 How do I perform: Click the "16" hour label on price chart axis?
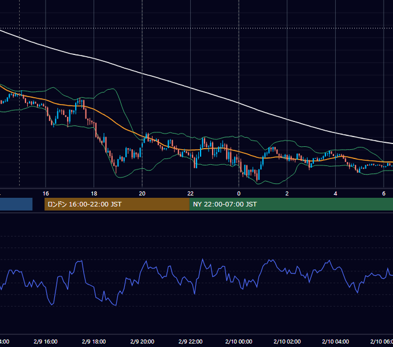pyautogui.click(x=46, y=193)
